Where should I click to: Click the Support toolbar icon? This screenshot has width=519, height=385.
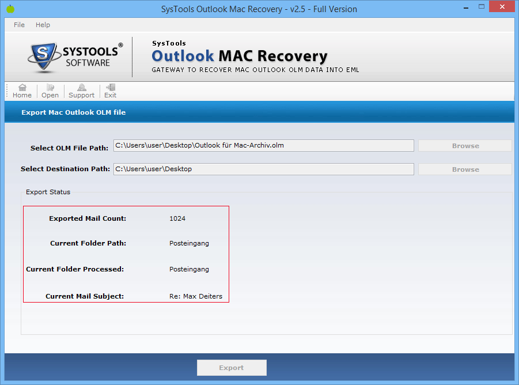81,91
